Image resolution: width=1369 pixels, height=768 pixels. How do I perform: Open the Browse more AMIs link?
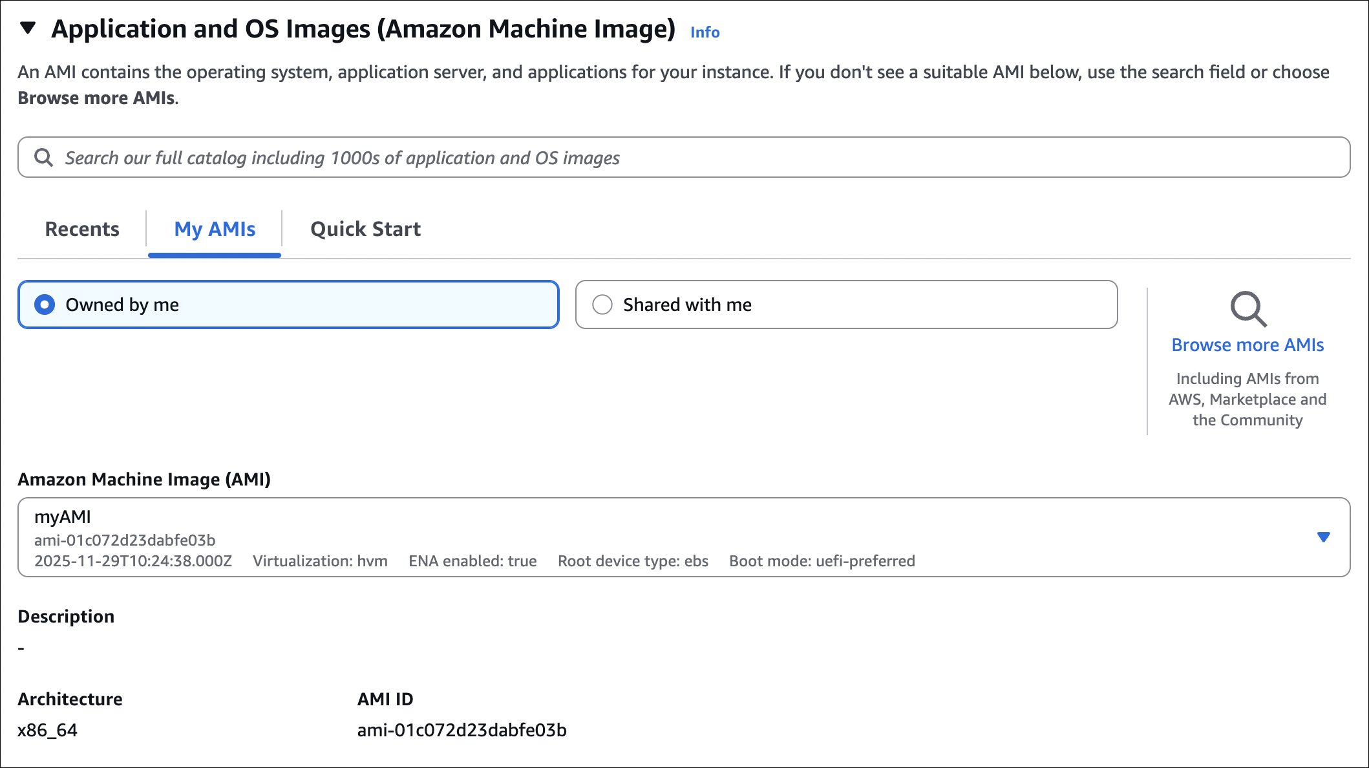coord(1247,345)
